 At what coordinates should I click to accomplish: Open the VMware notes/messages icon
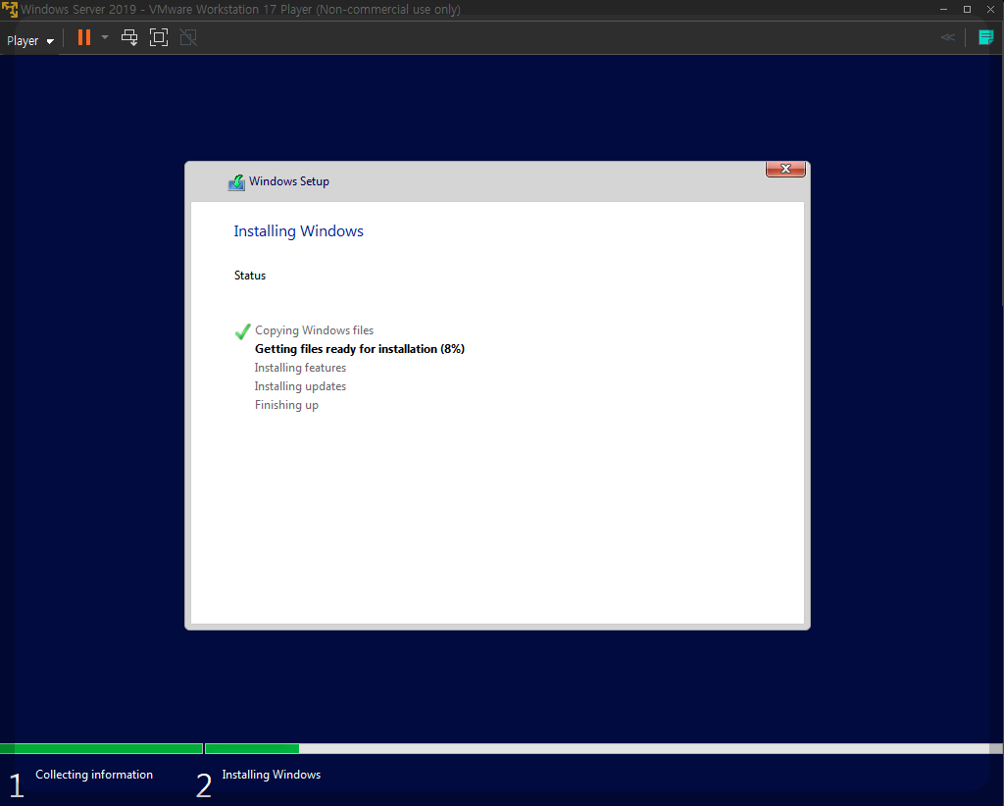[x=985, y=38]
